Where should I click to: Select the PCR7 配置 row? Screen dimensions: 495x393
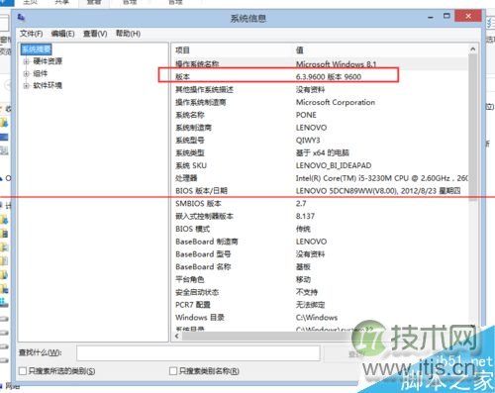[x=320, y=305]
